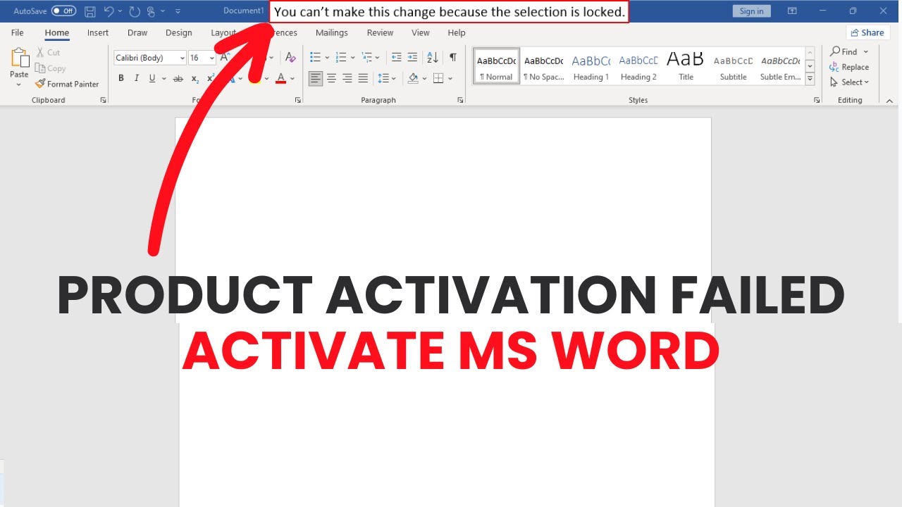Screen dimensions: 902x507
Task: Click the Sort A-Z icon
Action: pyautogui.click(x=433, y=58)
